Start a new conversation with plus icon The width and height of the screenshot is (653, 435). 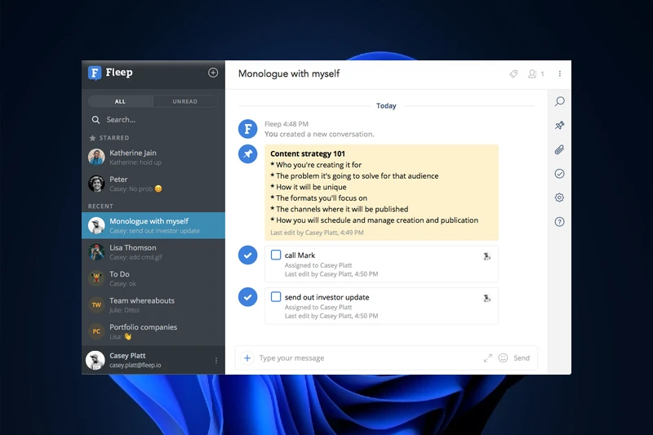pyautogui.click(x=213, y=73)
